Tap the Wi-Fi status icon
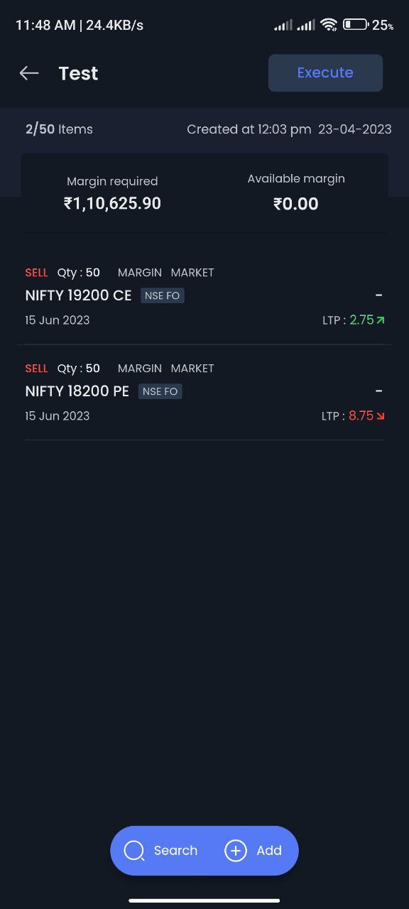The height and width of the screenshot is (909, 409). [x=329, y=25]
